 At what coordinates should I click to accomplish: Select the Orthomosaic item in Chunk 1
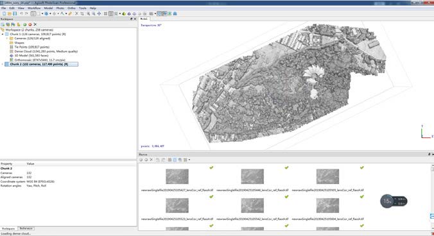click(40, 60)
